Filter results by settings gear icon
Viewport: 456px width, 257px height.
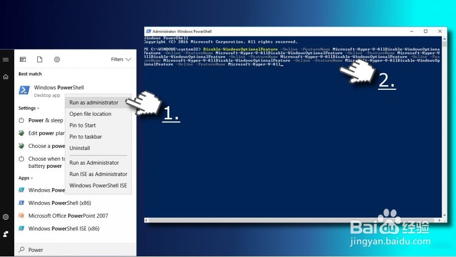[57, 59]
